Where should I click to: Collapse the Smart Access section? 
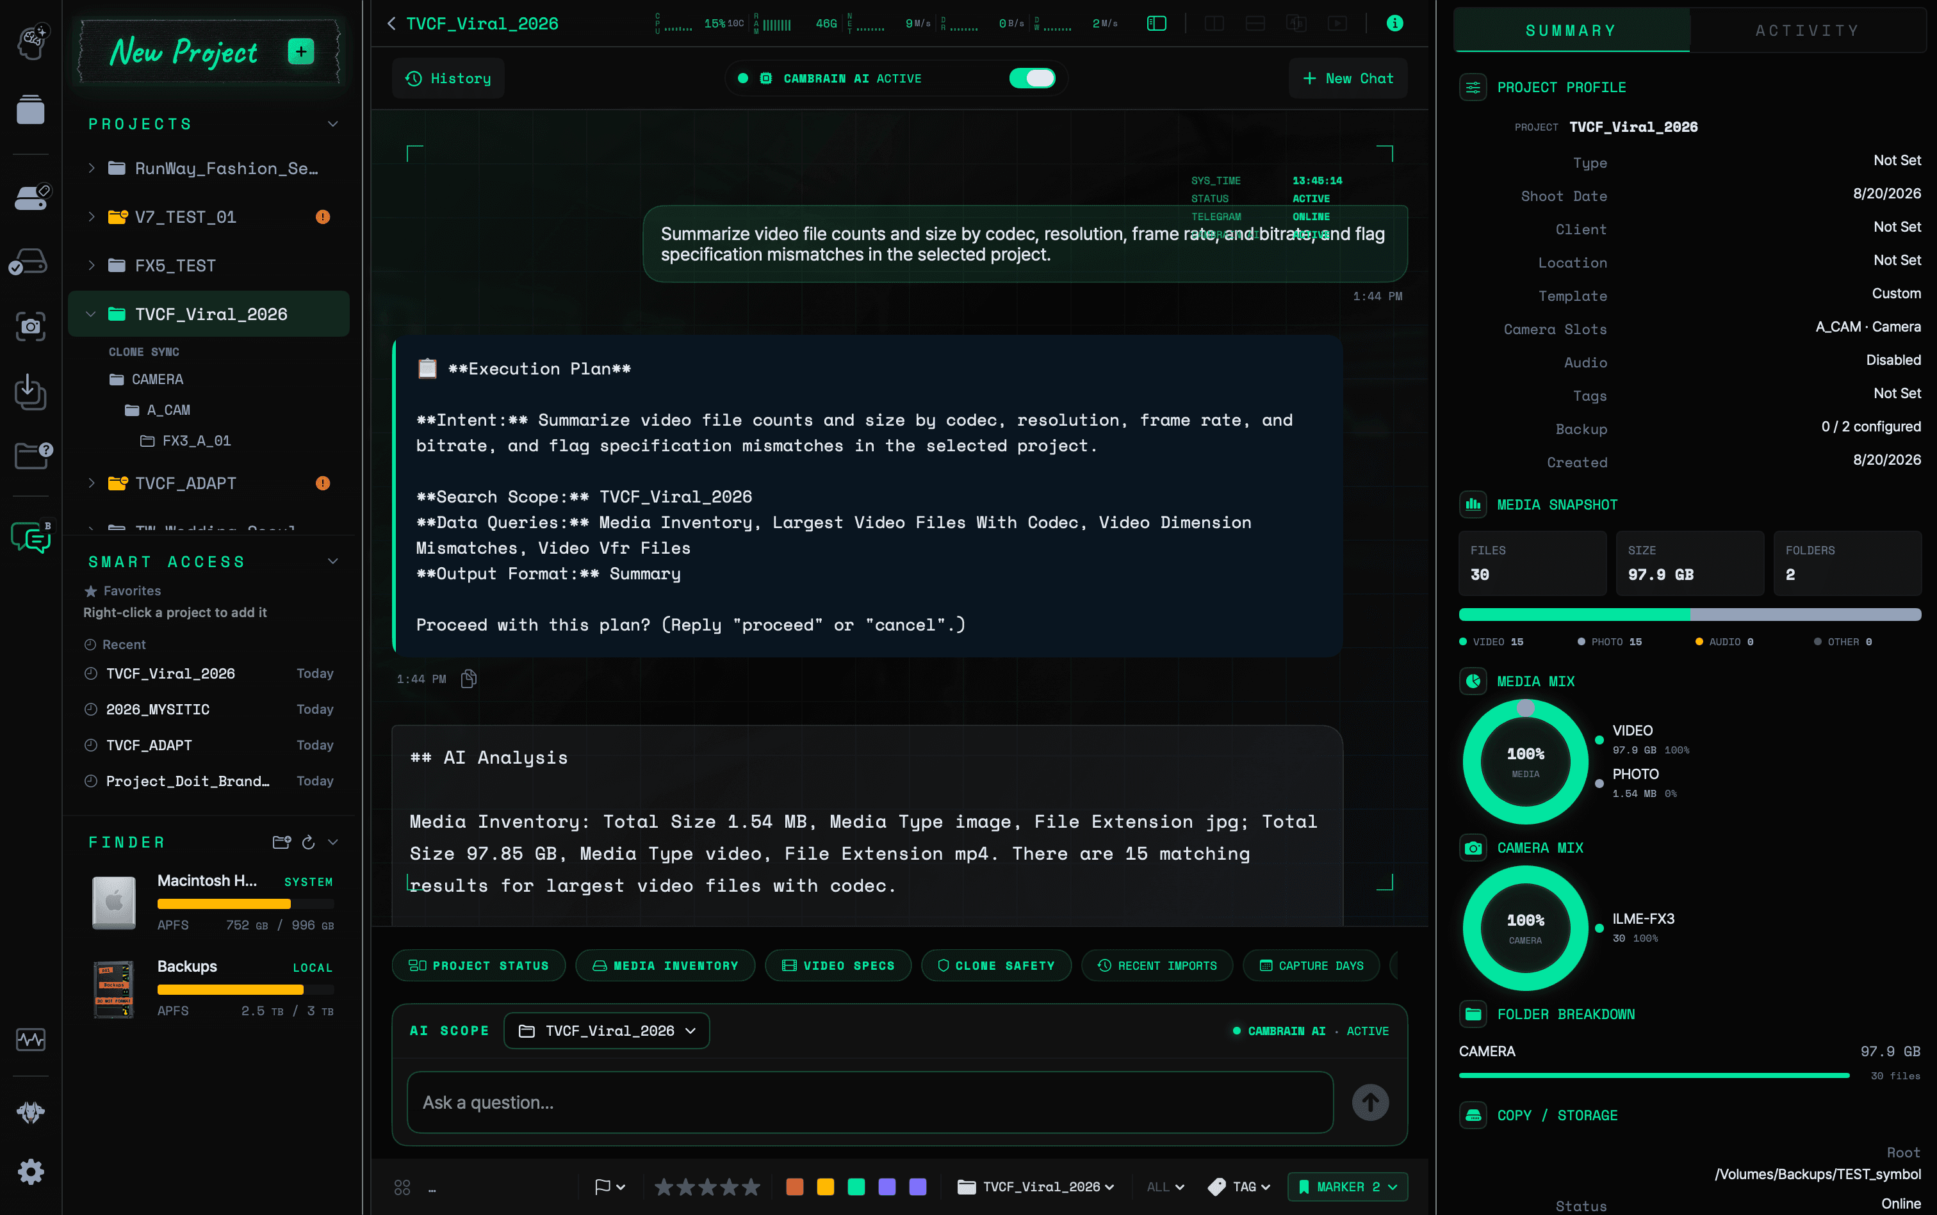point(333,561)
